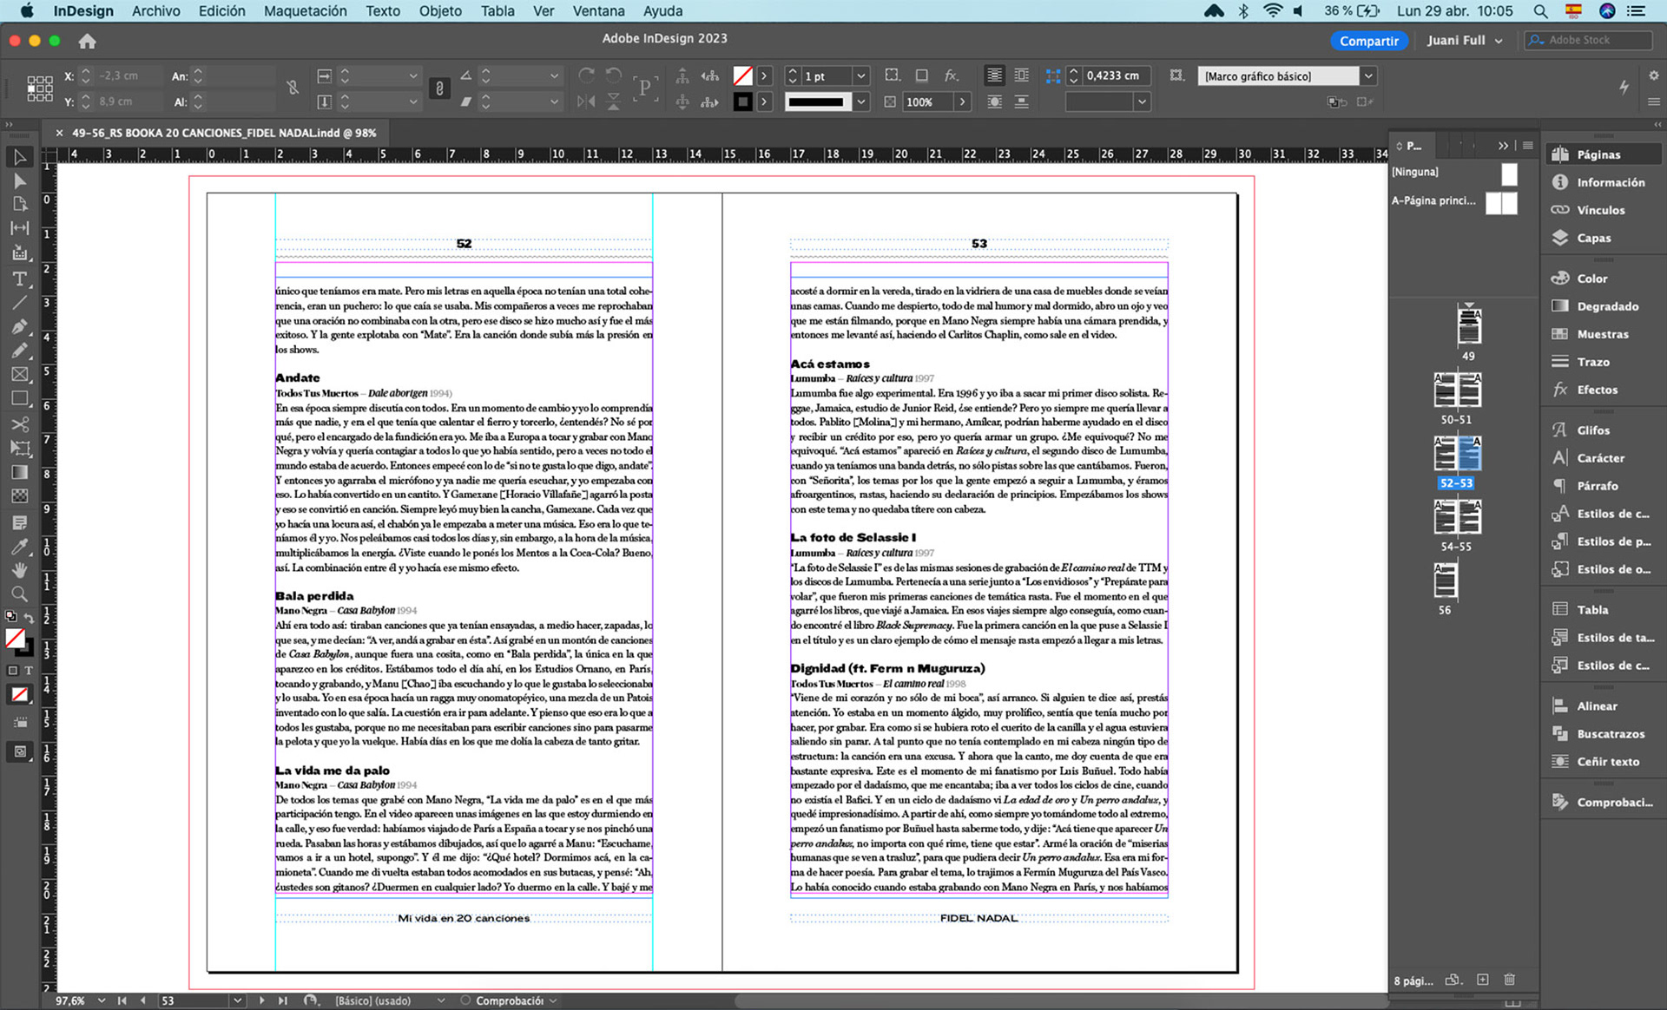This screenshot has height=1010, width=1667.
Task: Open the Maquetación menu
Action: pos(305,11)
